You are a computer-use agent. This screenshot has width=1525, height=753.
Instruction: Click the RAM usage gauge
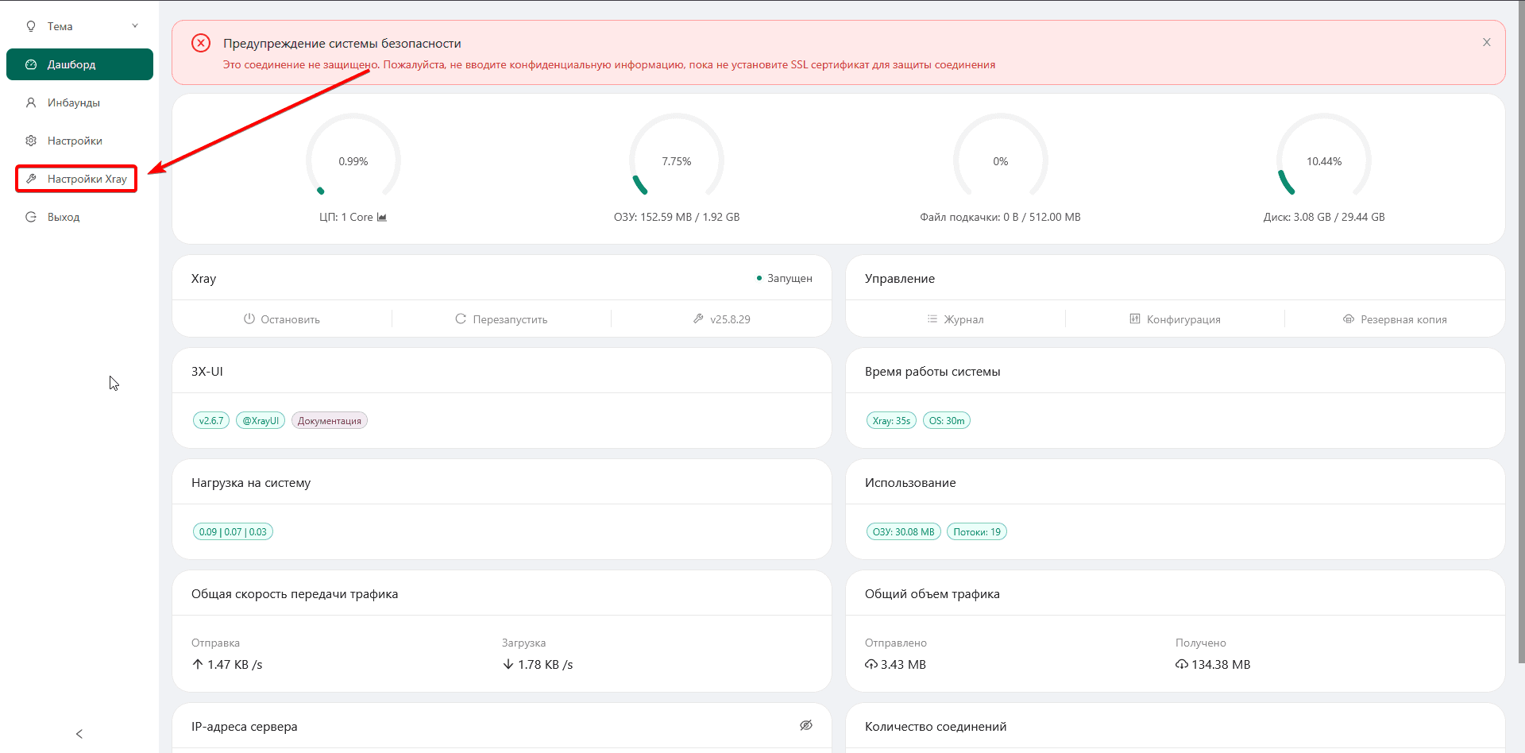677,159
